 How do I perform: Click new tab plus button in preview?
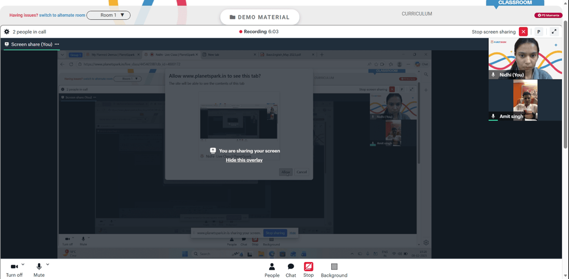click(321, 55)
